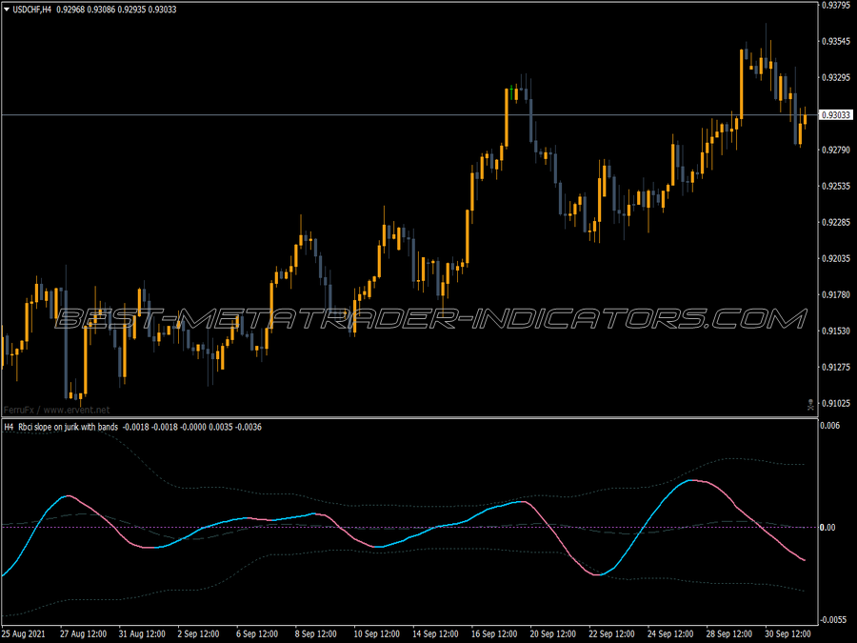The image size is (857, 643).
Task: Click the 10 Sep 12:00 time label
Action: pyautogui.click(x=376, y=634)
